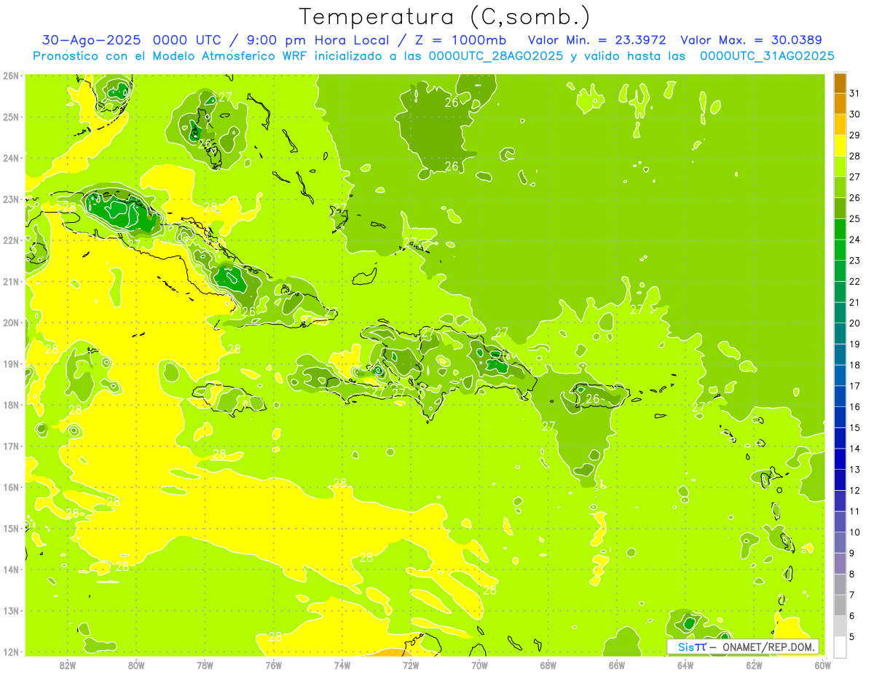The width and height of the screenshot is (874, 675).
Task: Click the '0000UTC_31AGO2025' valid-until time text
Action: 767,56
